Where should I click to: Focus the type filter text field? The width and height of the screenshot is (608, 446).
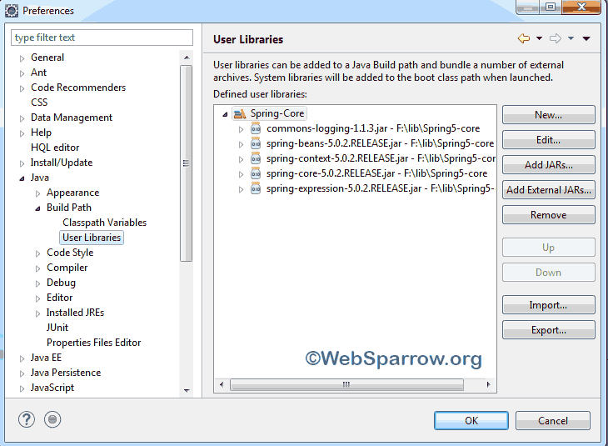102,38
